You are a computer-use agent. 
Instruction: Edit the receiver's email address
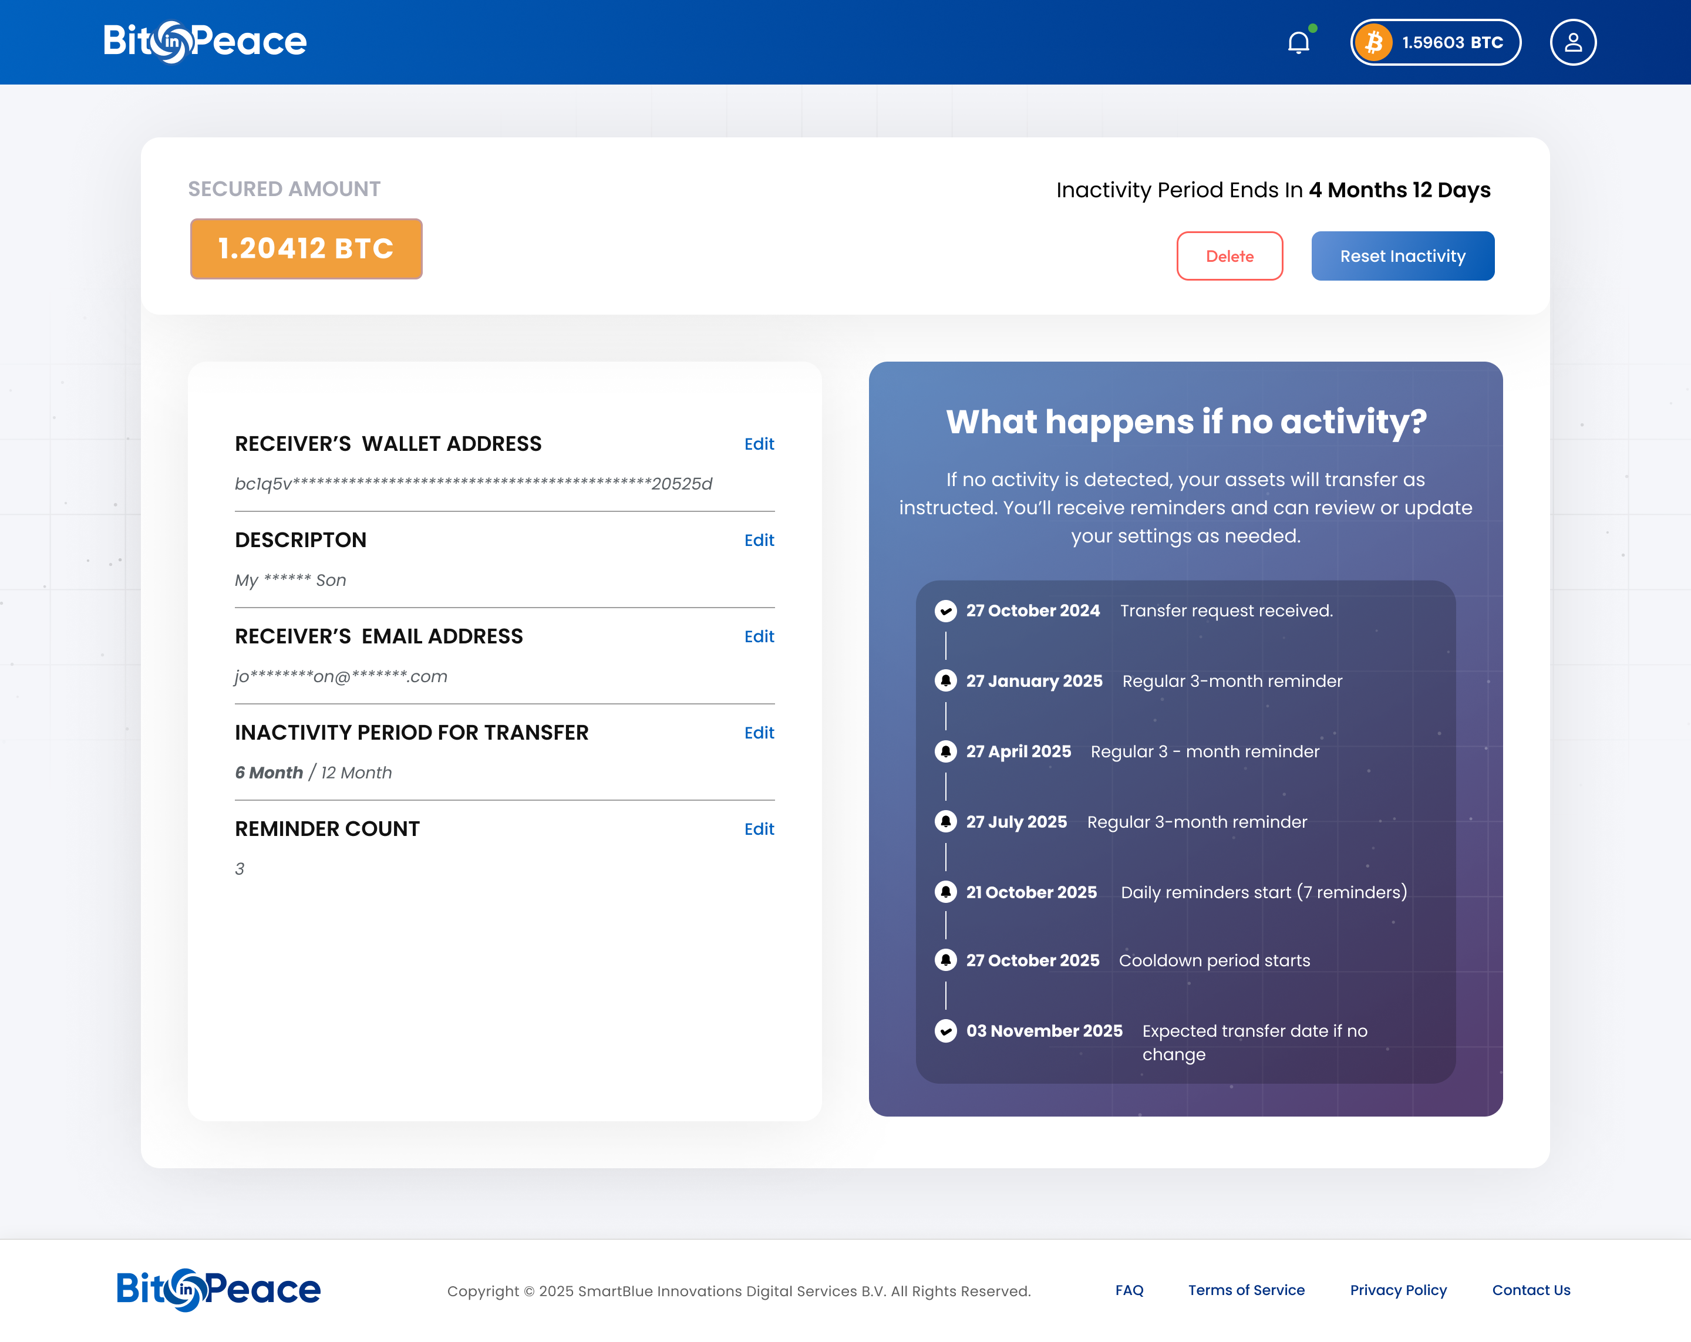[x=759, y=637]
